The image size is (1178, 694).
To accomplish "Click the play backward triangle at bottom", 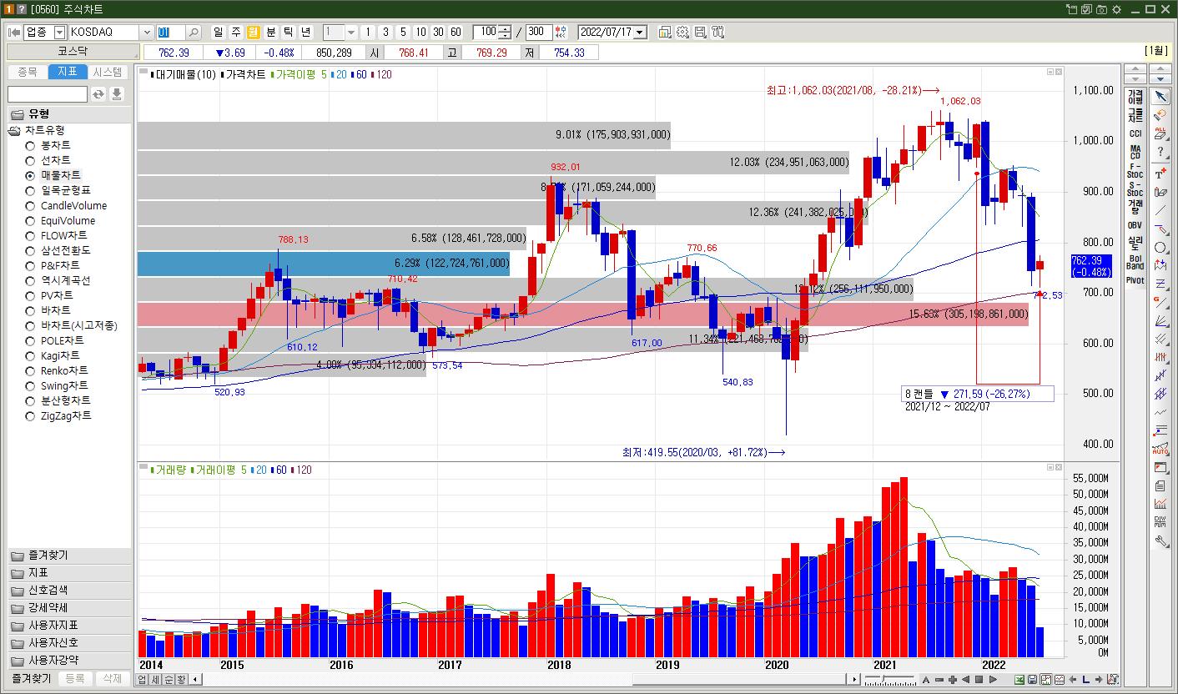I will coord(966,680).
